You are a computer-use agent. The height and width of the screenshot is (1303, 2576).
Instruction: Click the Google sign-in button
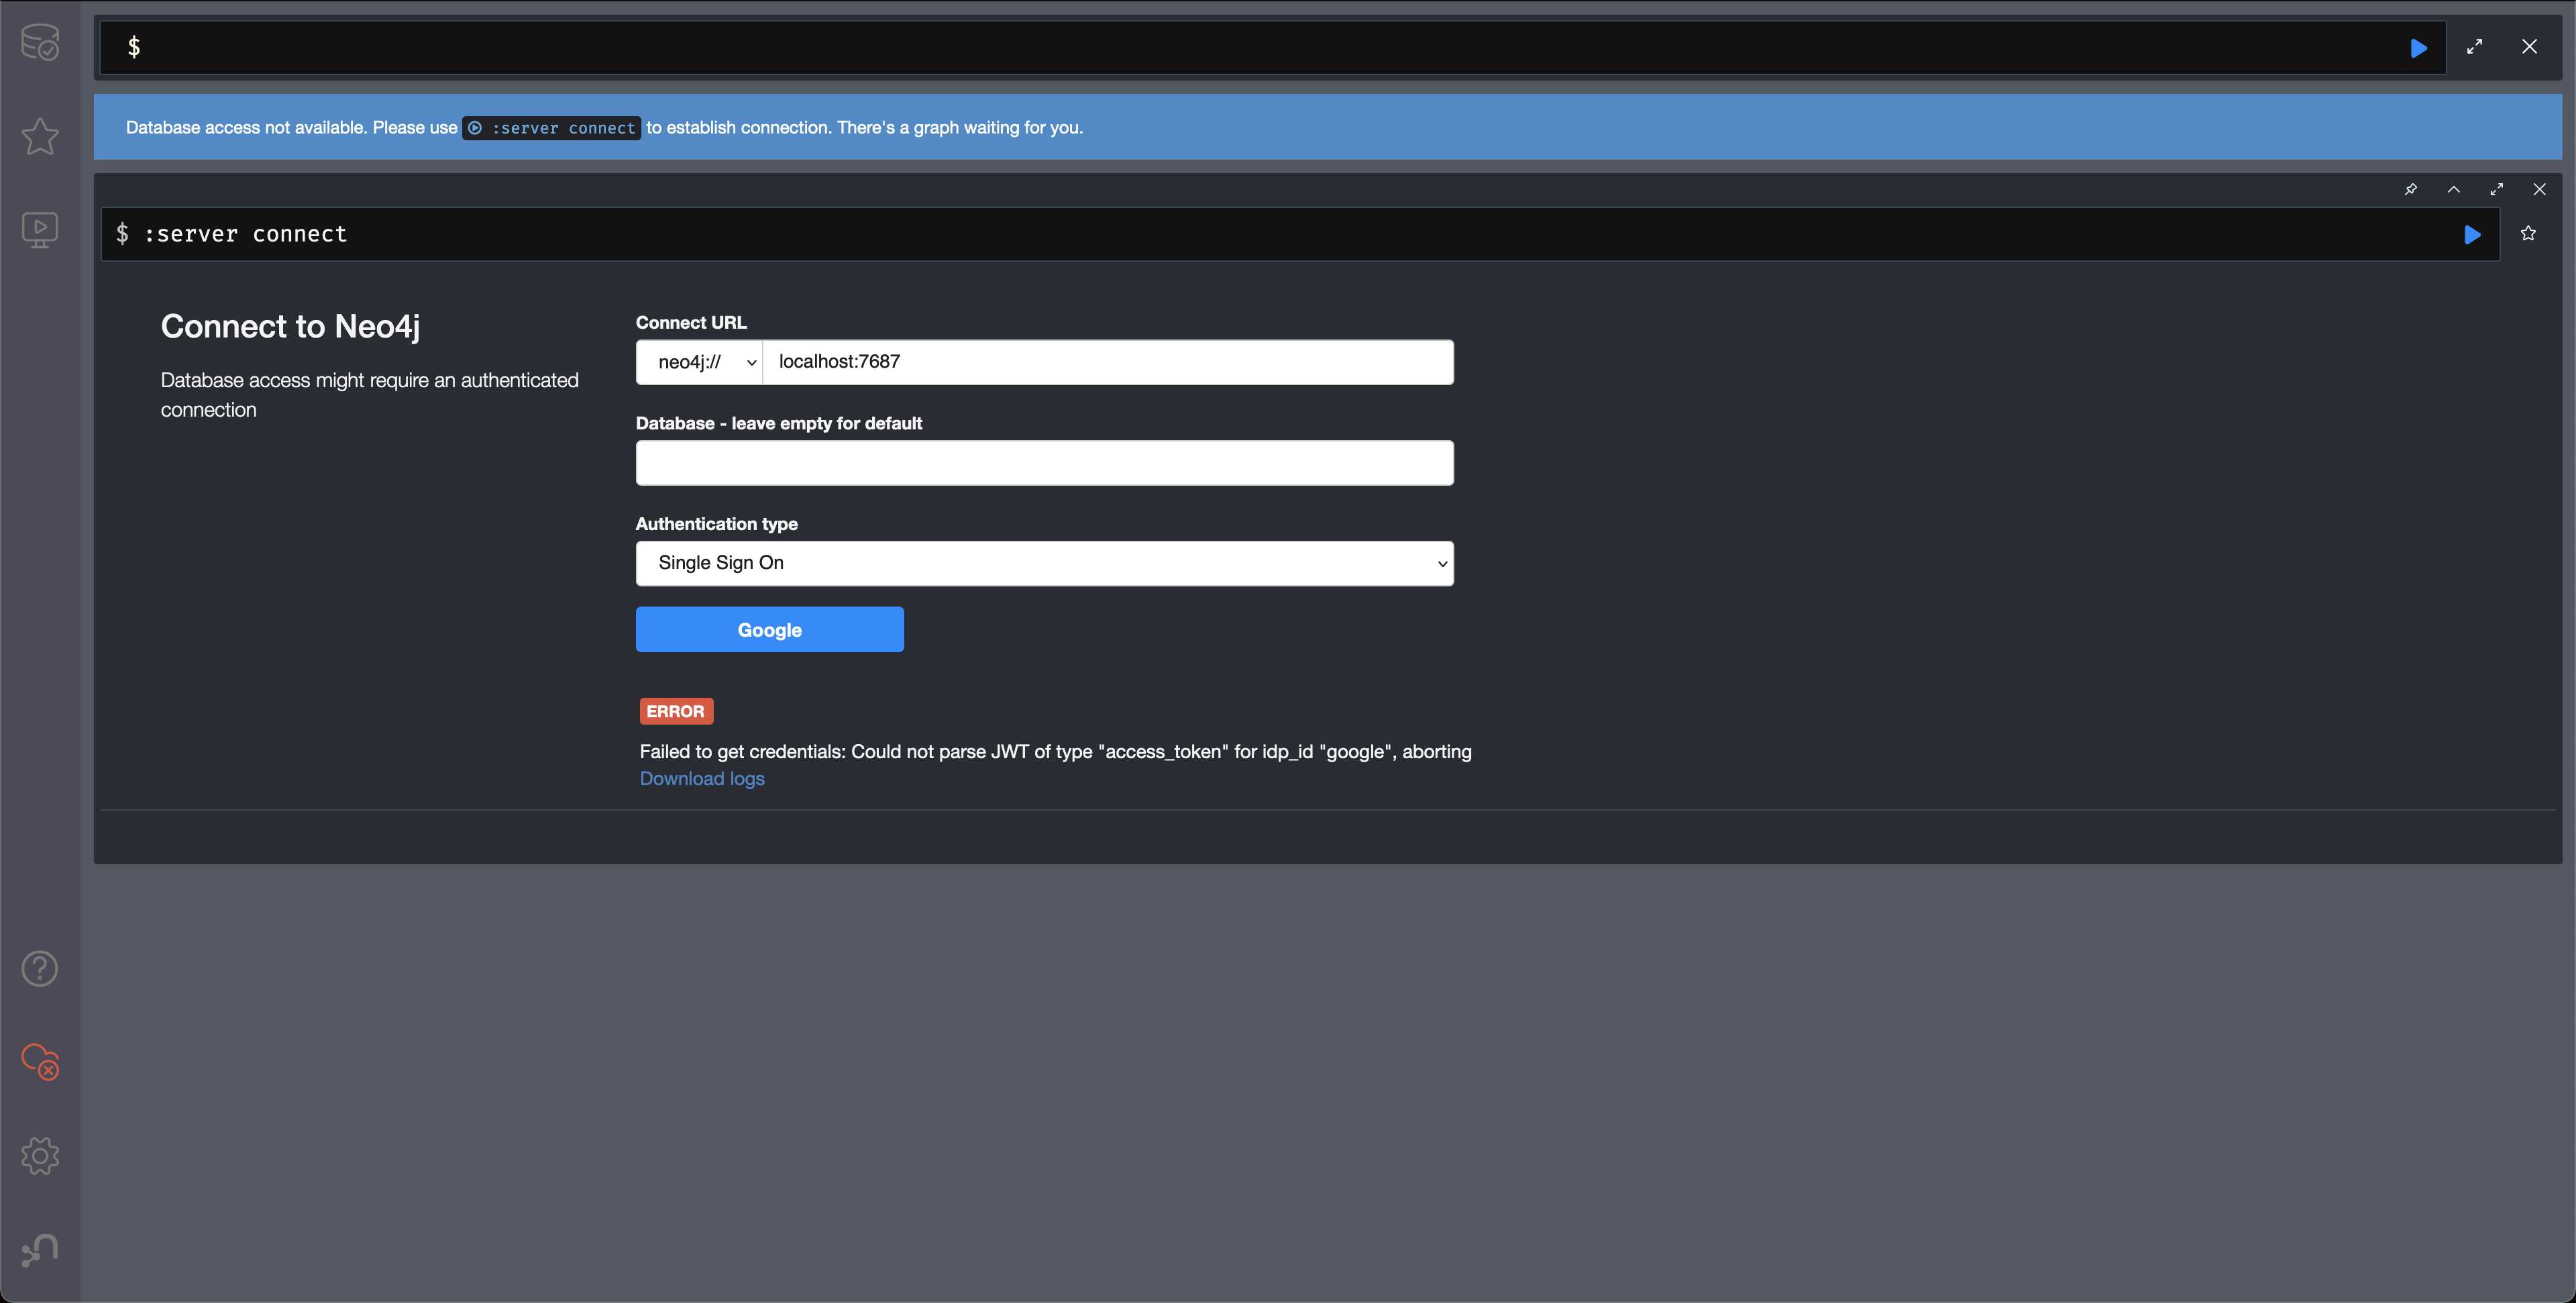click(x=769, y=629)
